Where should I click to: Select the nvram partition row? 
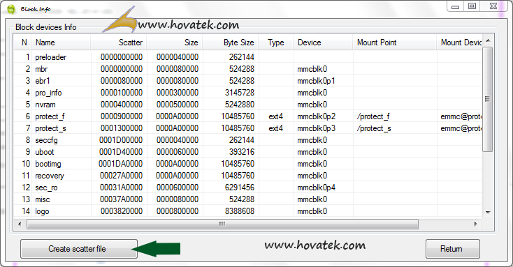[247, 105]
